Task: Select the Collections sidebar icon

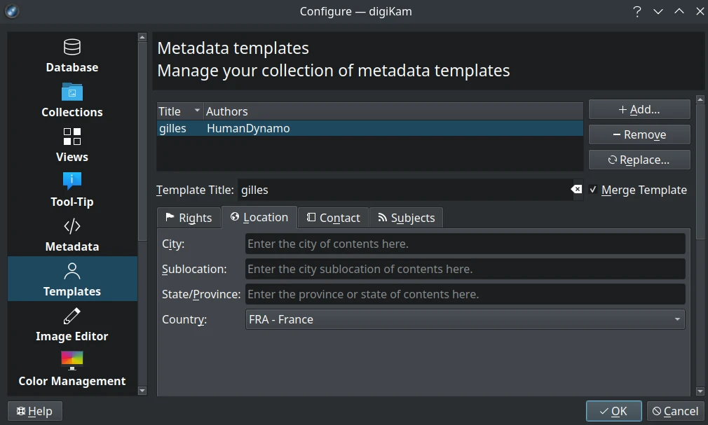Action: click(x=72, y=98)
